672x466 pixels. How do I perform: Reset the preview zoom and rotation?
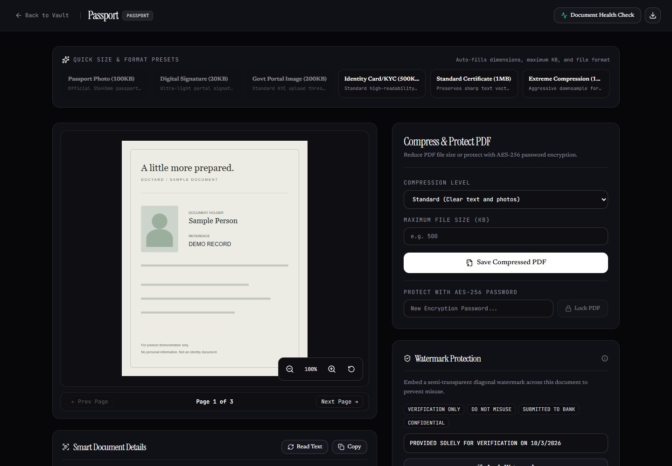pyautogui.click(x=351, y=369)
